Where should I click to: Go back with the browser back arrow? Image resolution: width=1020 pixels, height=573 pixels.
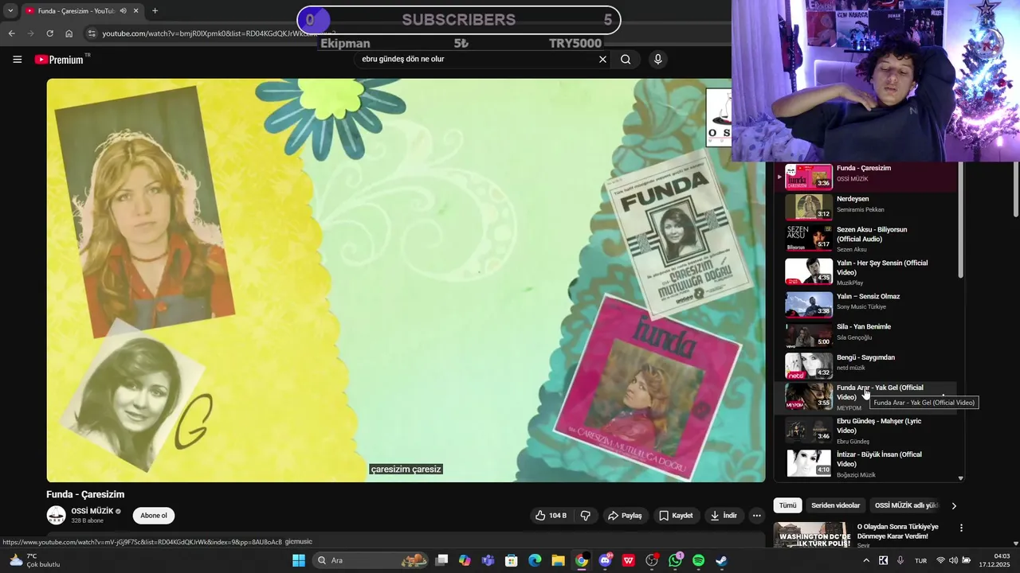11,33
